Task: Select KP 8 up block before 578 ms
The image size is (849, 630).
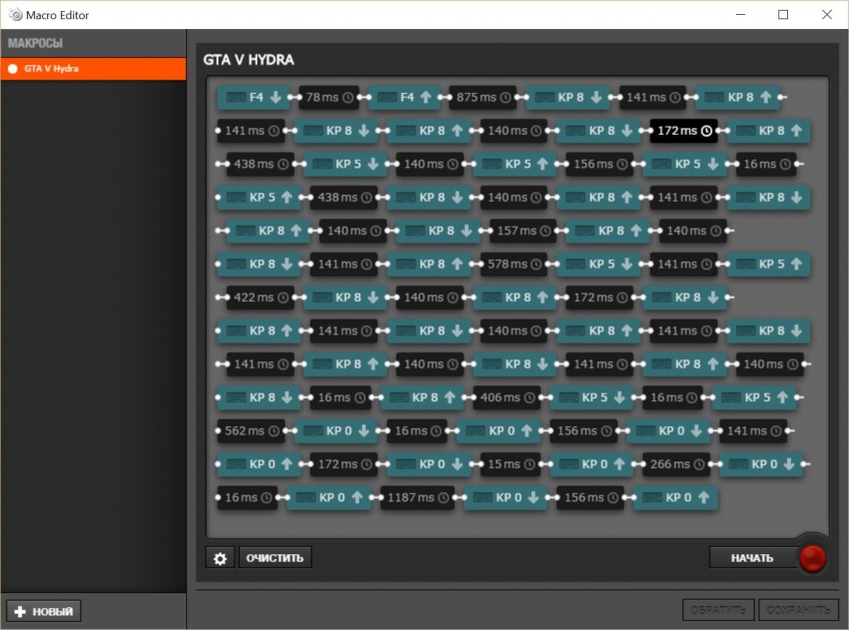Action: pyautogui.click(x=428, y=265)
